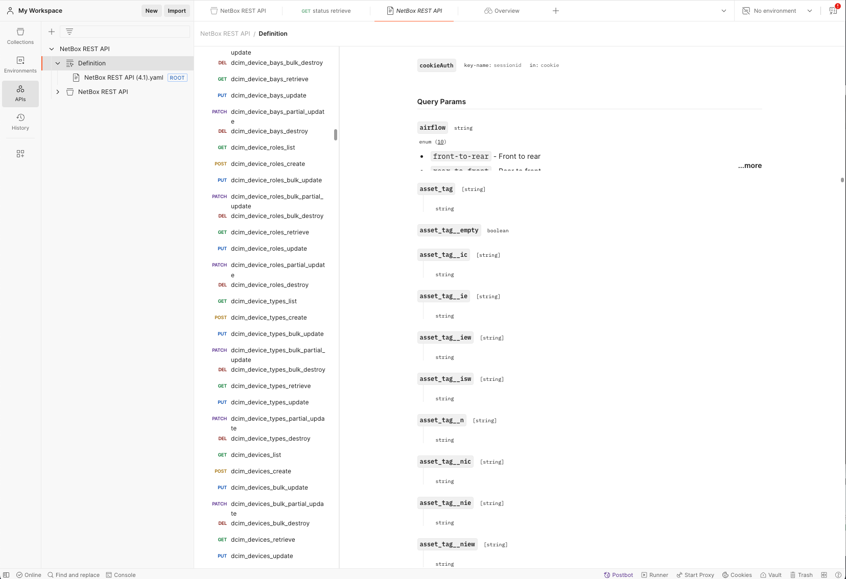Select DEL dcim_device_types_destroy endpoint

click(270, 439)
